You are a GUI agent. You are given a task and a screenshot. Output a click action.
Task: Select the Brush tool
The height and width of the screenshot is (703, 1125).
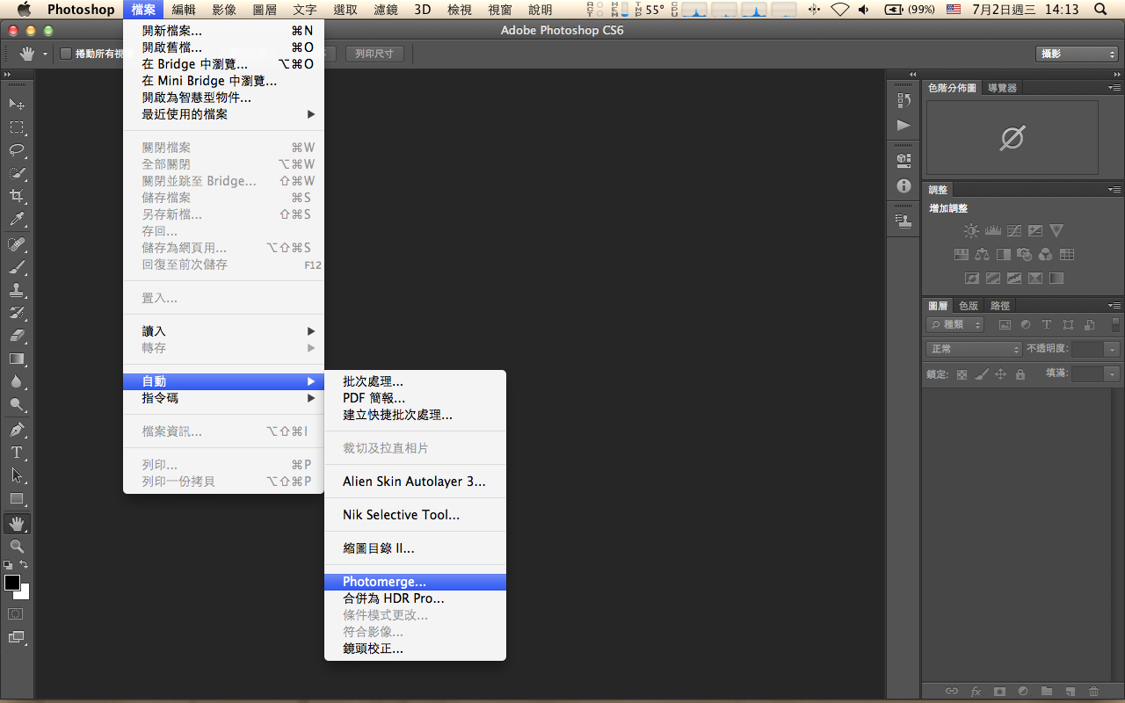coord(17,266)
